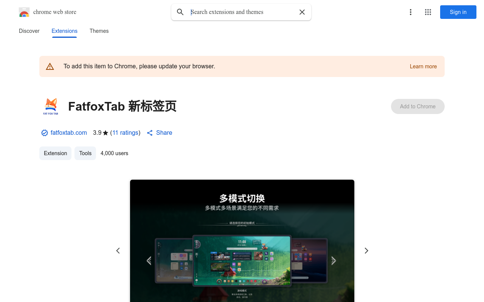The width and height of the screenshot is (484, 302).
Task: Click the warning triangle icon in banner
Action: coord(50,66)
